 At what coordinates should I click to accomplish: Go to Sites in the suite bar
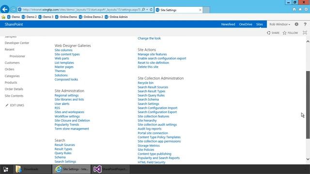click(x=260, y=24)
